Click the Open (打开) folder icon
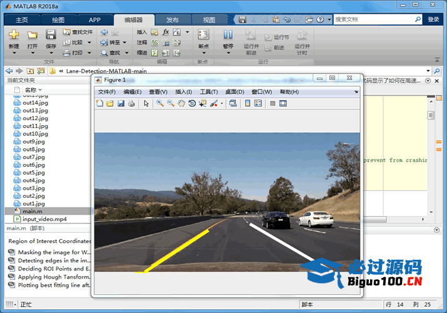Viewport: 447px width, 313px height. (33, 35)
